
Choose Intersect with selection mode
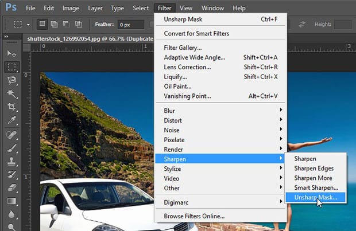[x=79, y=24]
